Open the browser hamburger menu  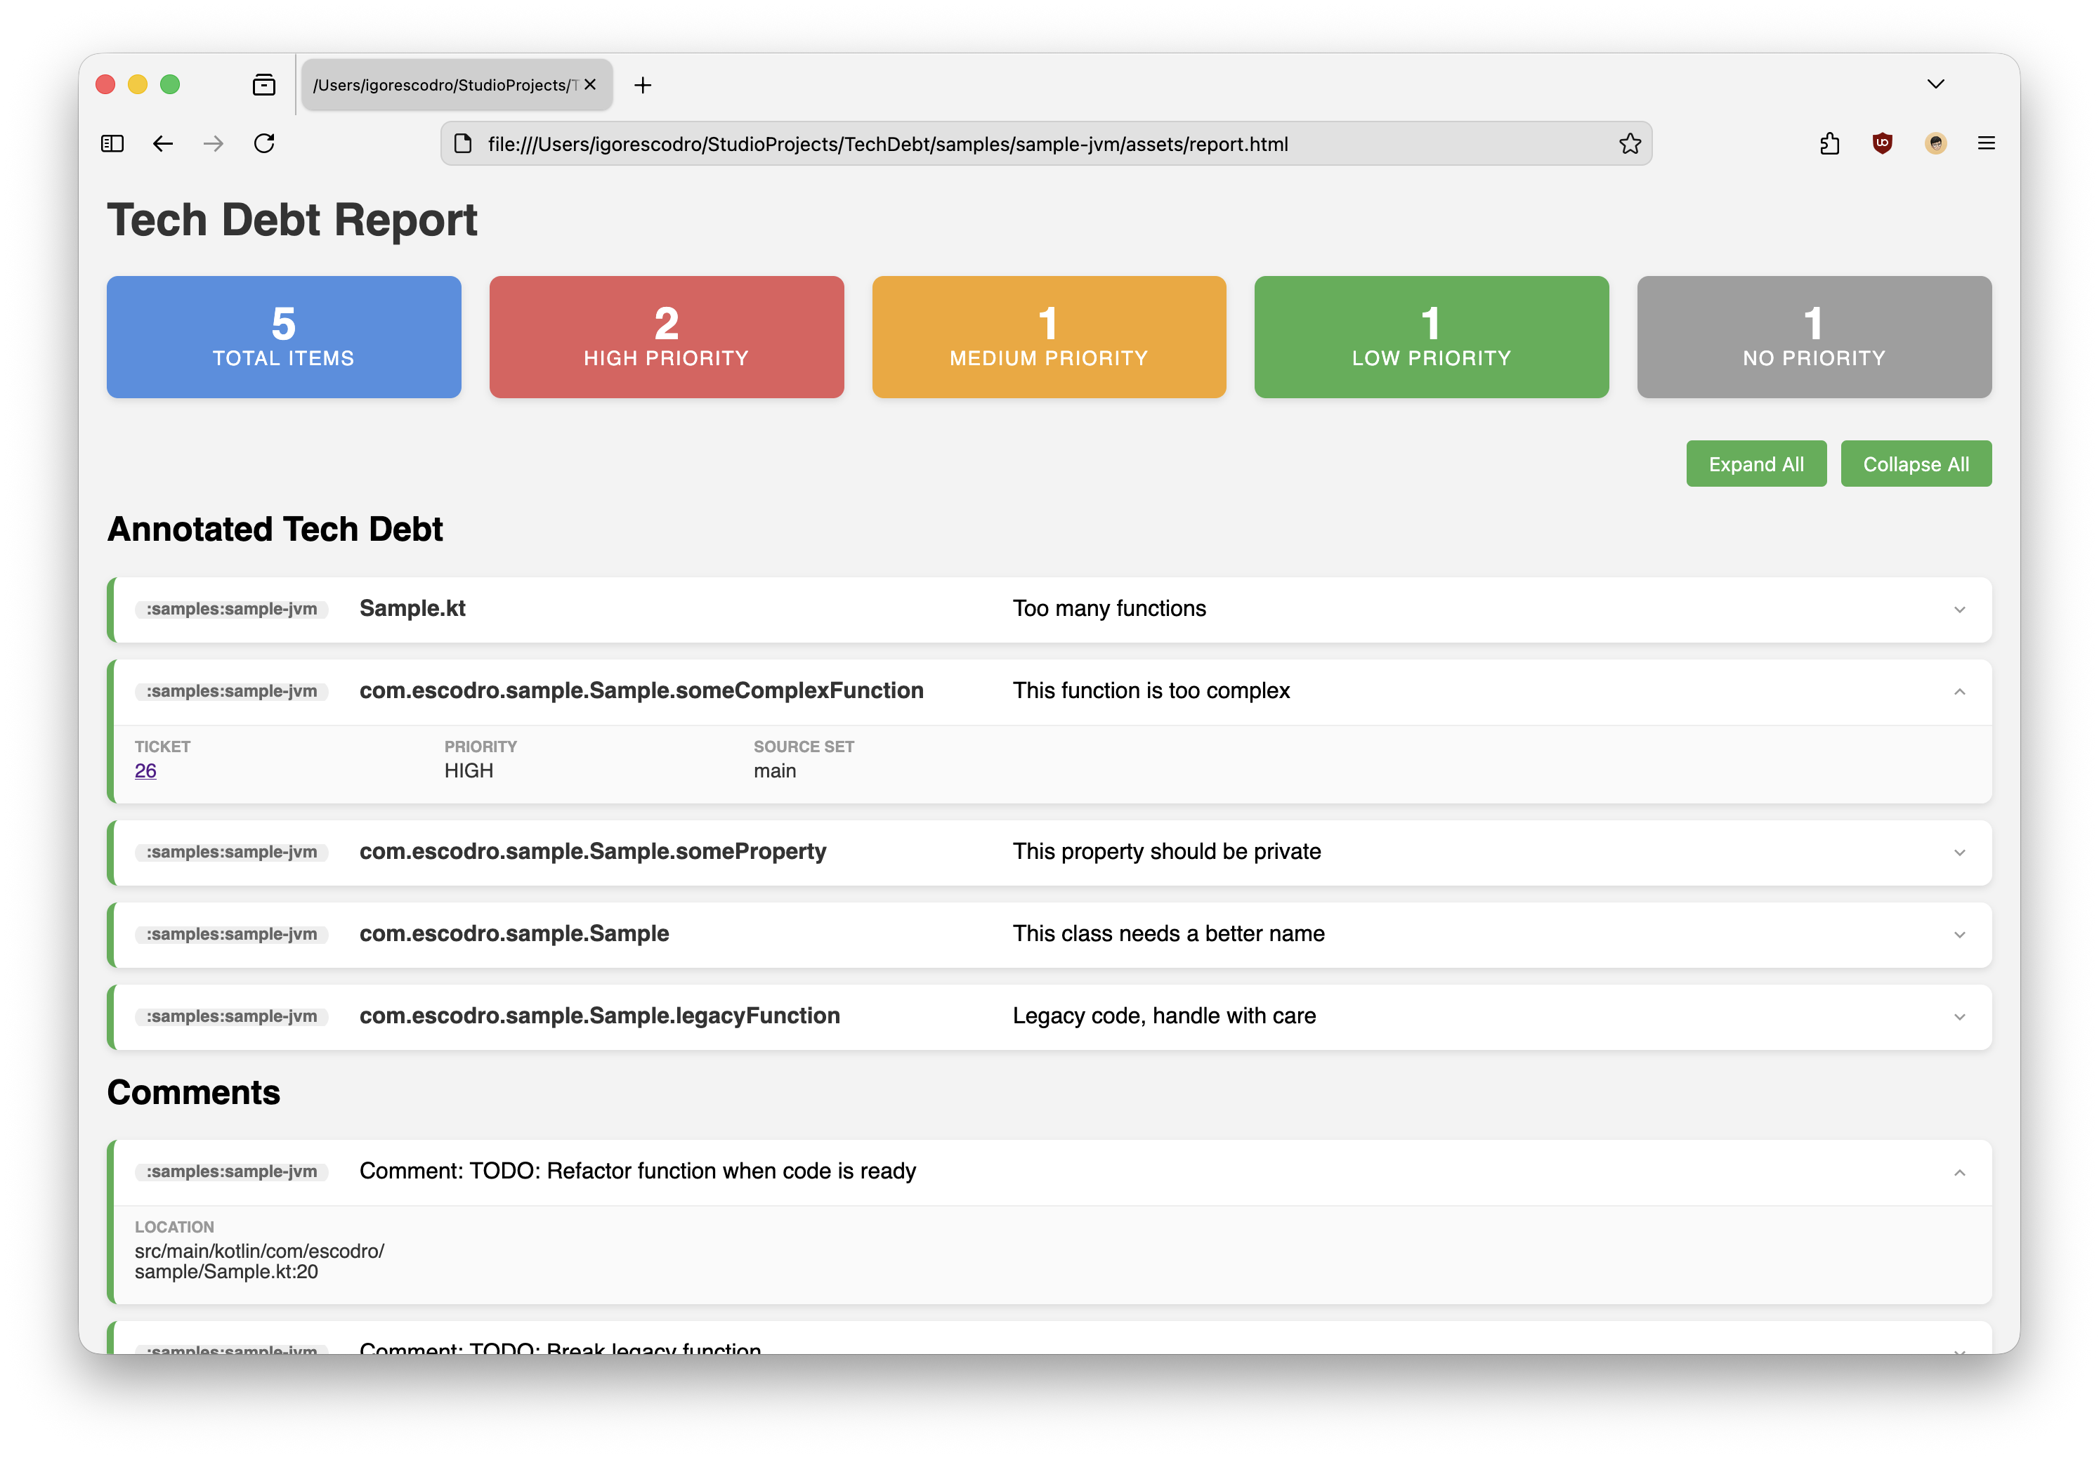1987,143
